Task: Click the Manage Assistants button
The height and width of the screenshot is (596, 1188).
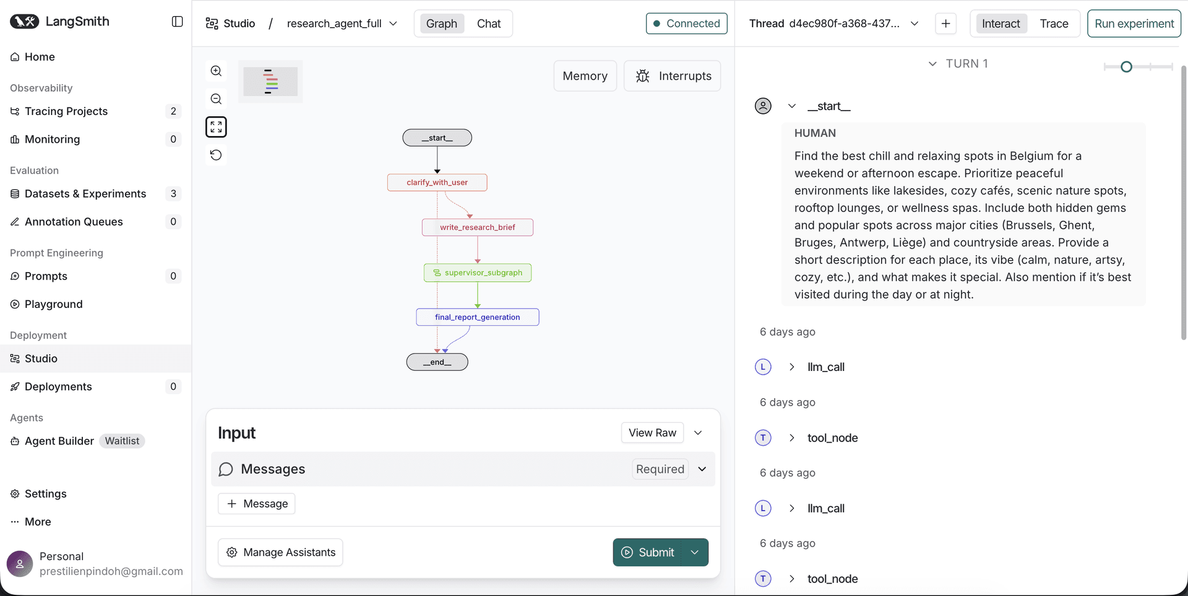Action: [280, 552]
